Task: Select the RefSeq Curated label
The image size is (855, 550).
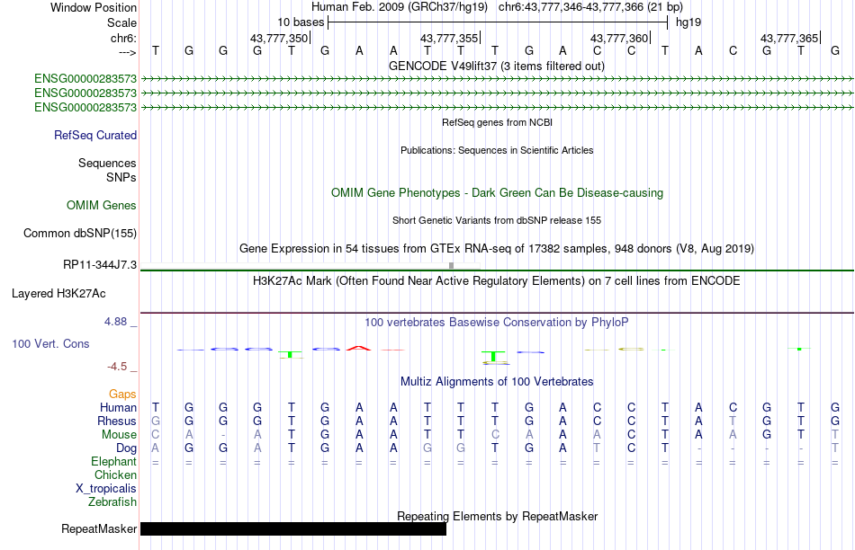Action: [95, 135]
